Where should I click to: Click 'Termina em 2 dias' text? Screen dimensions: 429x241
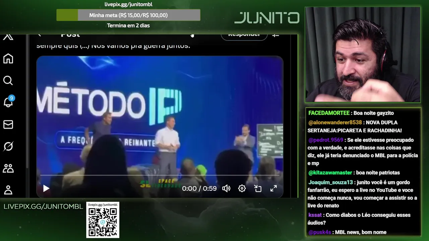click(128, 25)
